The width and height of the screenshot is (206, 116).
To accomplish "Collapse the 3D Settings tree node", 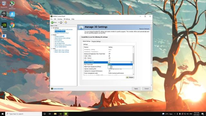I will [52, 28].
